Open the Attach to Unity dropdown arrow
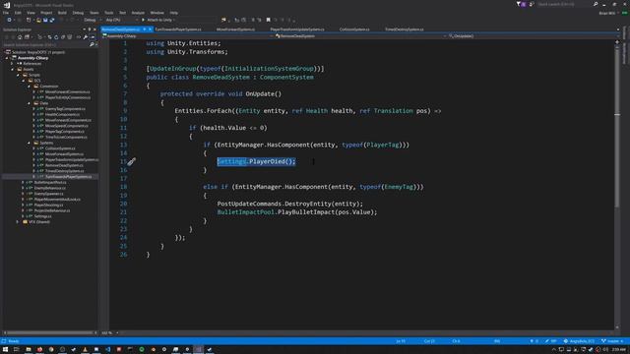Viewport: 630px width, 354px height. tap(174, 20)
